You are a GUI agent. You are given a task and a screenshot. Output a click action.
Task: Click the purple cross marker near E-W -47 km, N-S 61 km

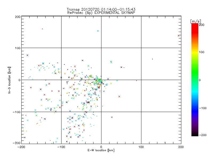click(x=83, y=61)
